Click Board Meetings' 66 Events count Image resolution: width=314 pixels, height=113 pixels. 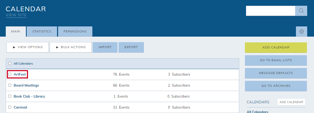click(x=121, y=85)
